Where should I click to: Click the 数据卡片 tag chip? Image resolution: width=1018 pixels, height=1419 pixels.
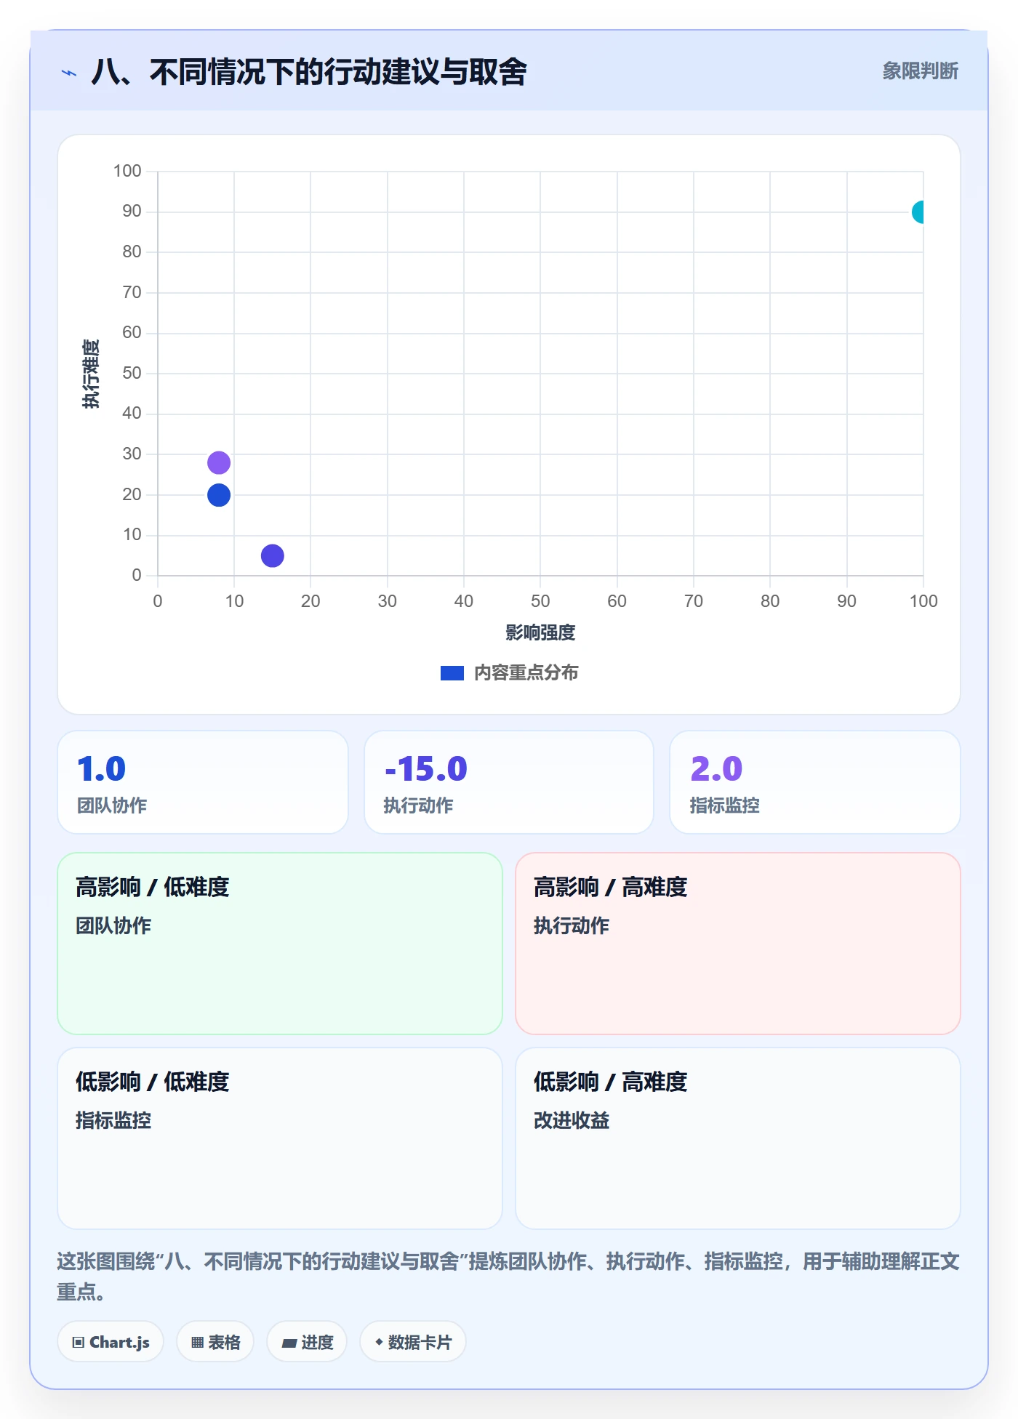click(x=413, y=1342)
